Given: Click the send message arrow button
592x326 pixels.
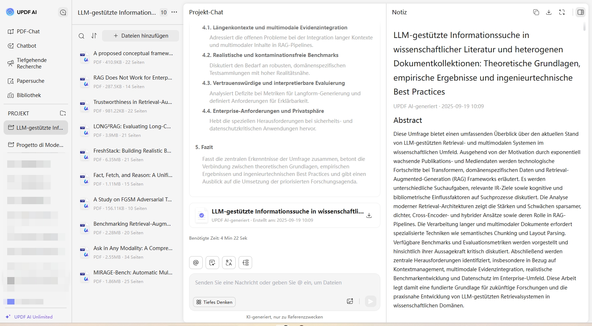Looking at the screenshot, I should 371,302.
